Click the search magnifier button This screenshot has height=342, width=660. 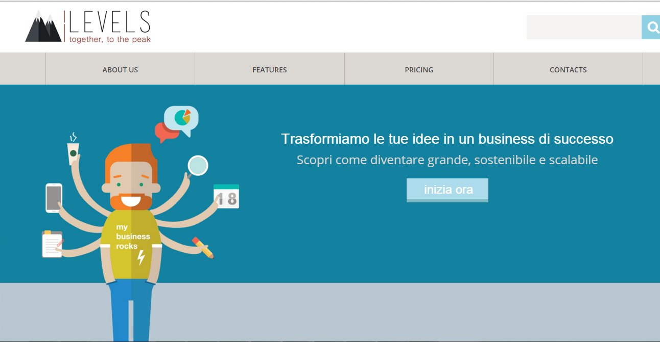[651, 28]
